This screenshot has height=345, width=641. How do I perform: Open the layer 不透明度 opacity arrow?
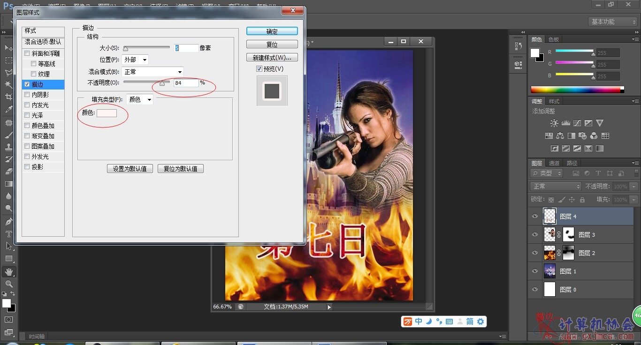634,187
